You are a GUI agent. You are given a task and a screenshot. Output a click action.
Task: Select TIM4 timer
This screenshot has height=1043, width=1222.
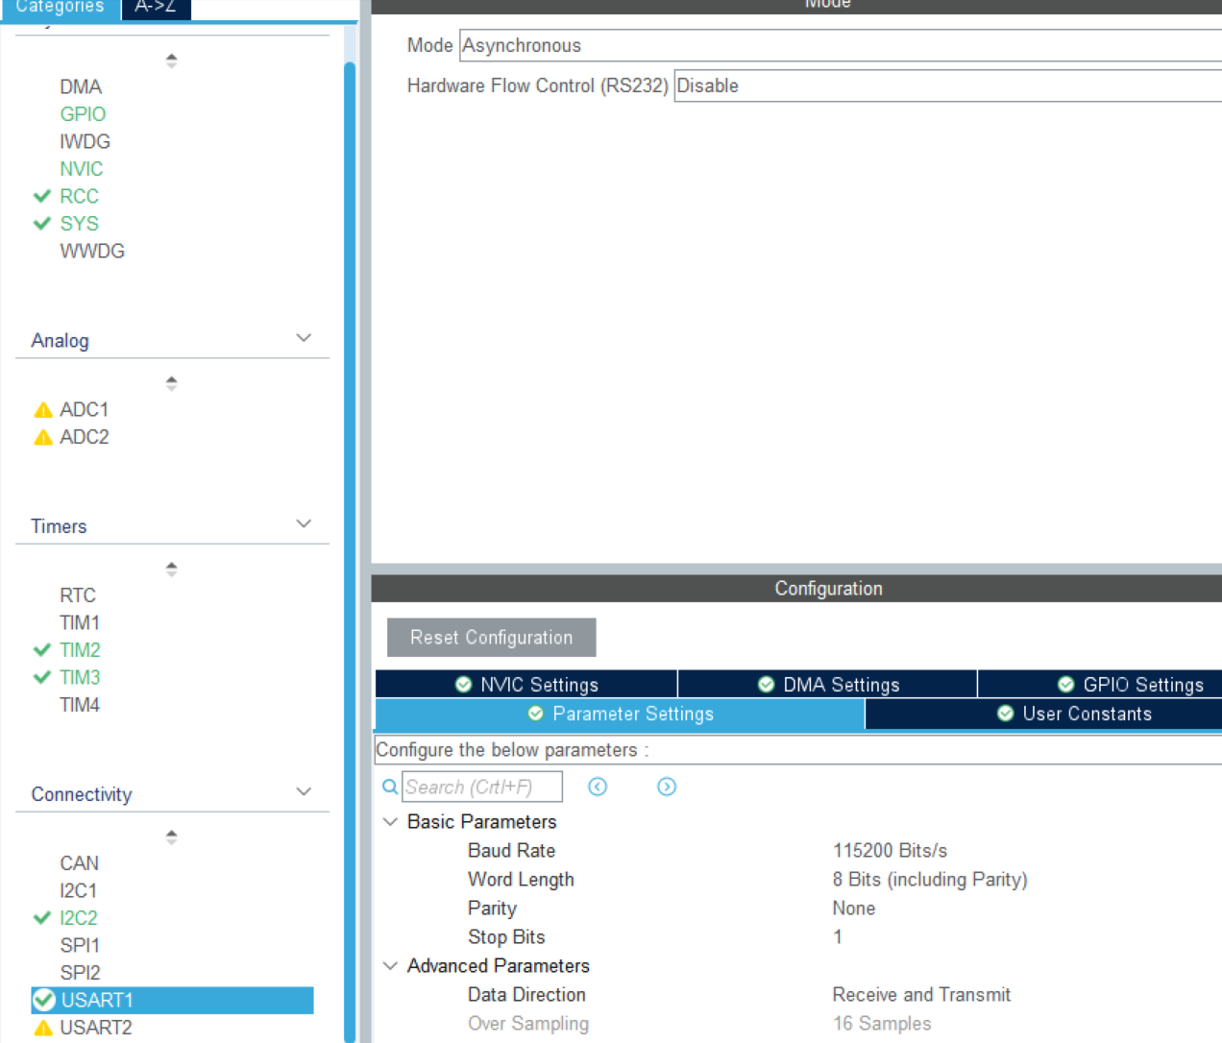tap(80, 705)
